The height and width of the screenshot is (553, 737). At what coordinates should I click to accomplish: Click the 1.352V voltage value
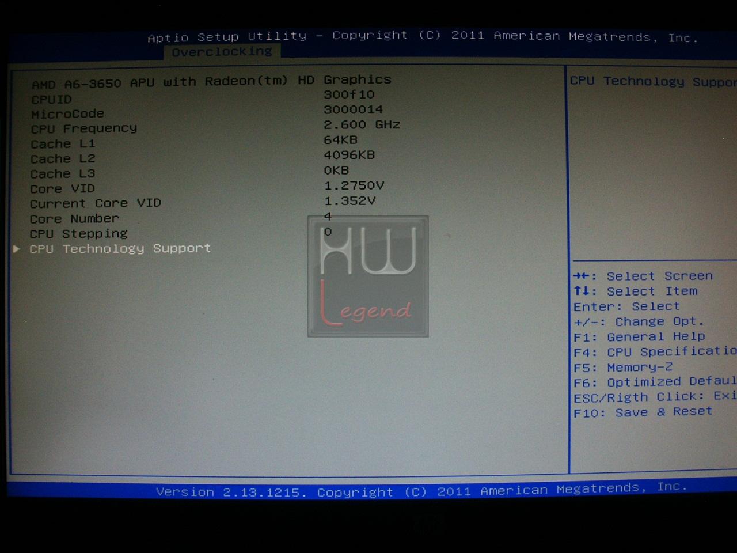click(349, 201)
